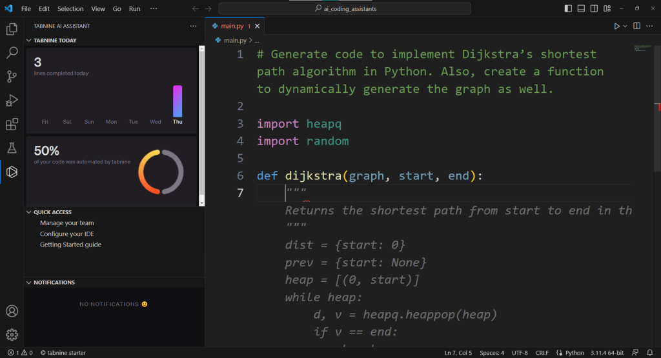Toggle the bottom panel layout button
Viewport: 661px width, 358px height.
581,8
